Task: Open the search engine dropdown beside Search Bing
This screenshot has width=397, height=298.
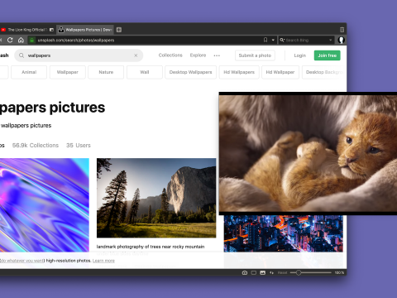Action: click(x=330, y=40)
